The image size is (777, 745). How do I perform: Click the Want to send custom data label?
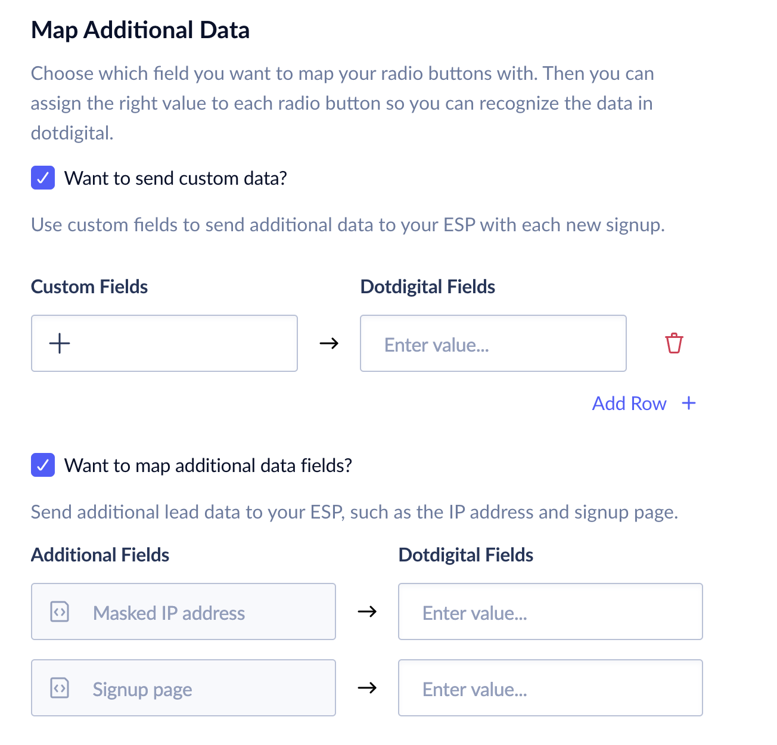[176, 178]
